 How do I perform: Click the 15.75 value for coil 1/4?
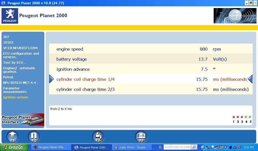pos(202,79)
